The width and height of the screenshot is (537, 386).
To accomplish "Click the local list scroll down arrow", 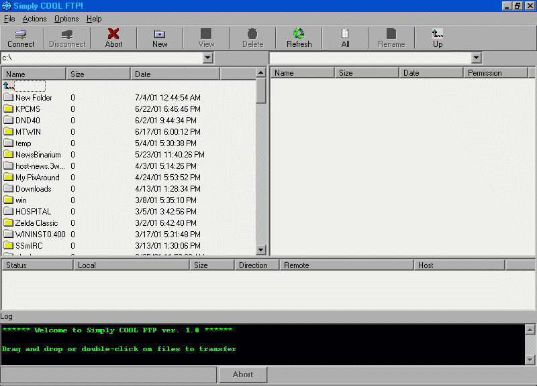I will click(x=261, y=249).
